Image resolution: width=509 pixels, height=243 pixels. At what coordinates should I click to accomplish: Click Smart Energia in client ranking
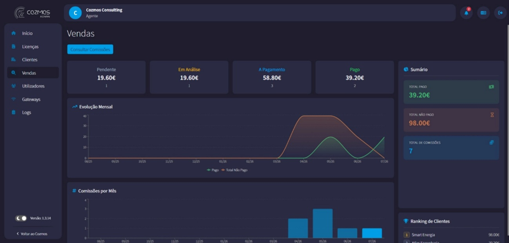(x=423, y=235)
